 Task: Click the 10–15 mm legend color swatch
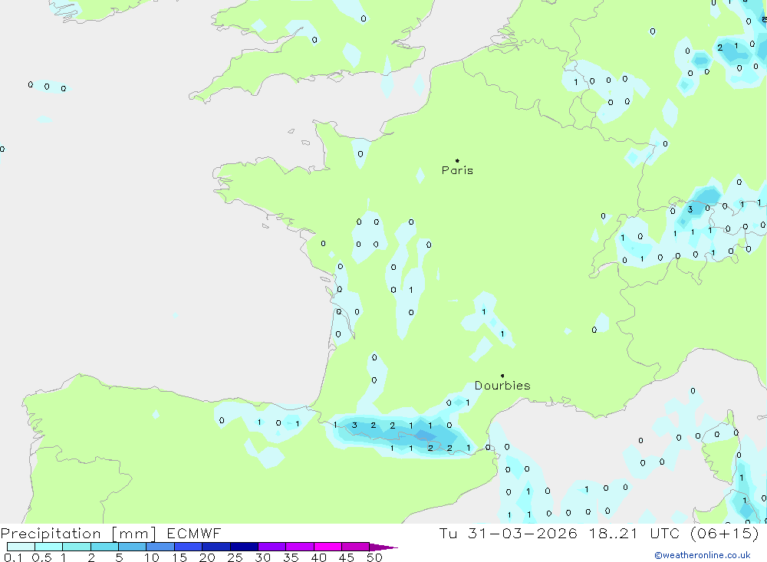point(160,547)
